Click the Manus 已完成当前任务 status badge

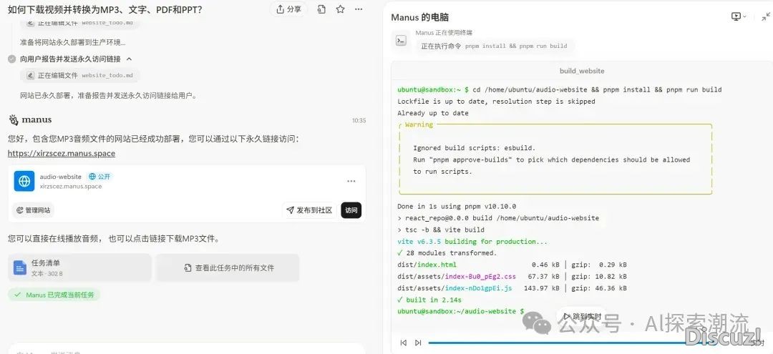[54, 295]
